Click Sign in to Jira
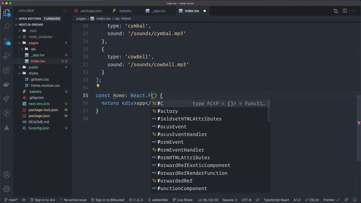Image resolution: width=361 pixels, height=203 pixels. tap(43, 200)
